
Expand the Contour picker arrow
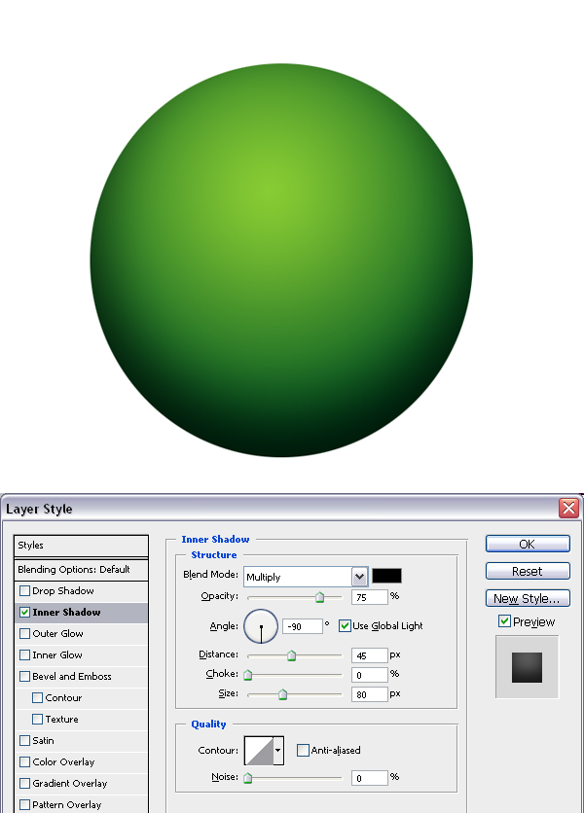coord(278,750)
